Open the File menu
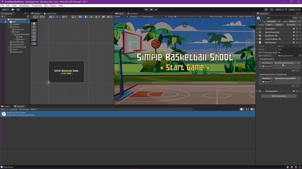The image size is (302, 169). [x=3, y=6]
